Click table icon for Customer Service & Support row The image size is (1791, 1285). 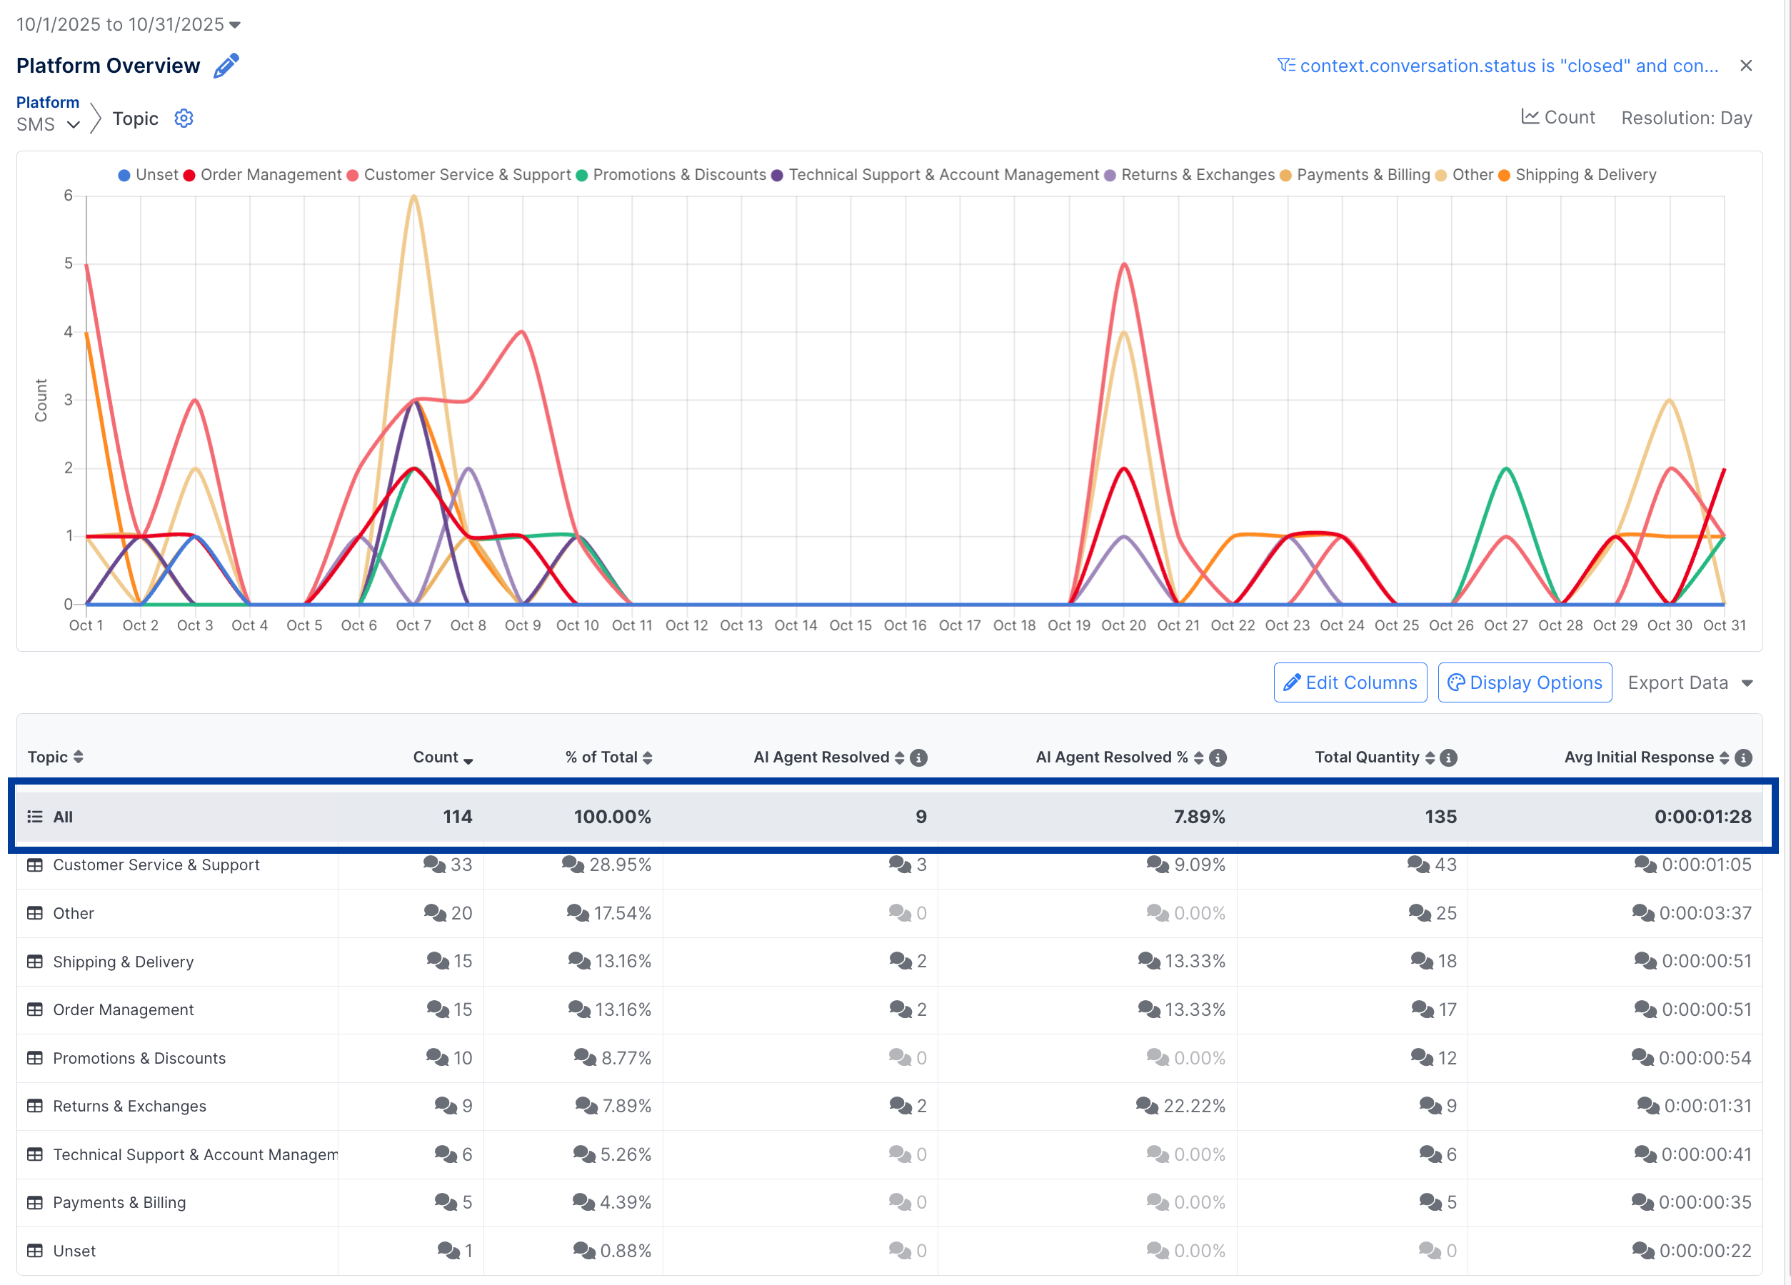(35, 865)
